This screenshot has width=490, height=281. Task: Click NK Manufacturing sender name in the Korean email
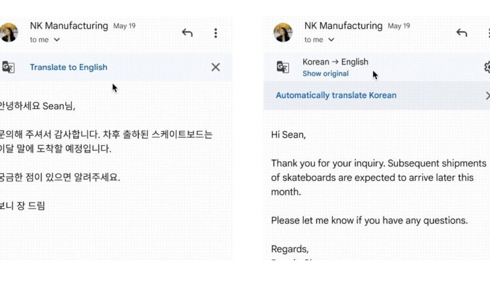point(69,26)
